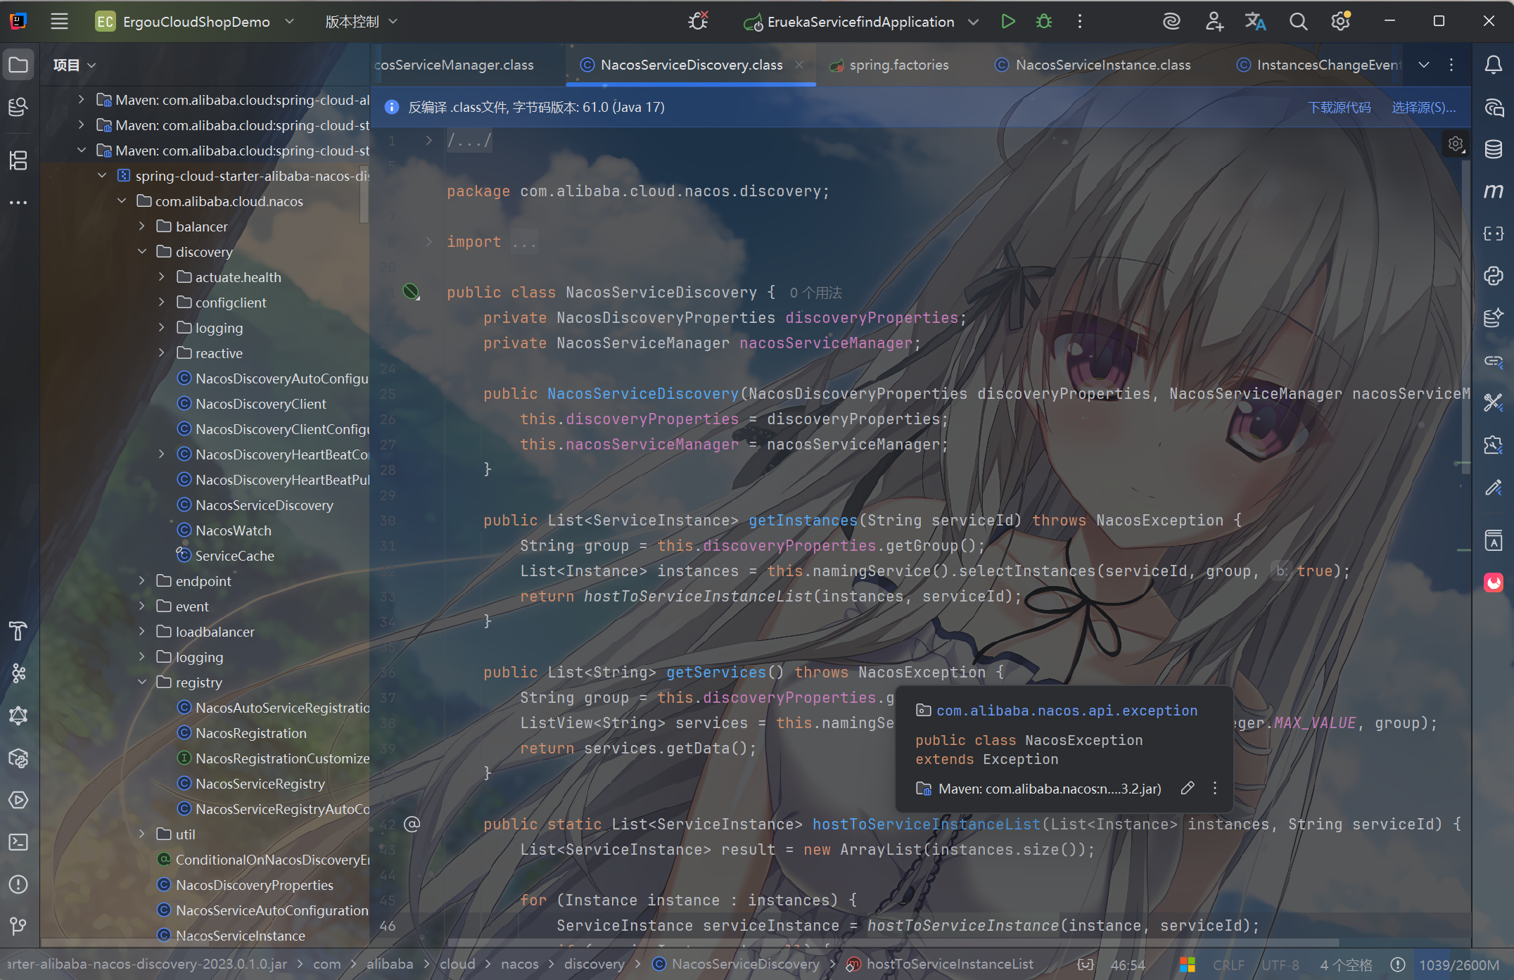Select NacosWatch class in tree

tap(233, 530)
